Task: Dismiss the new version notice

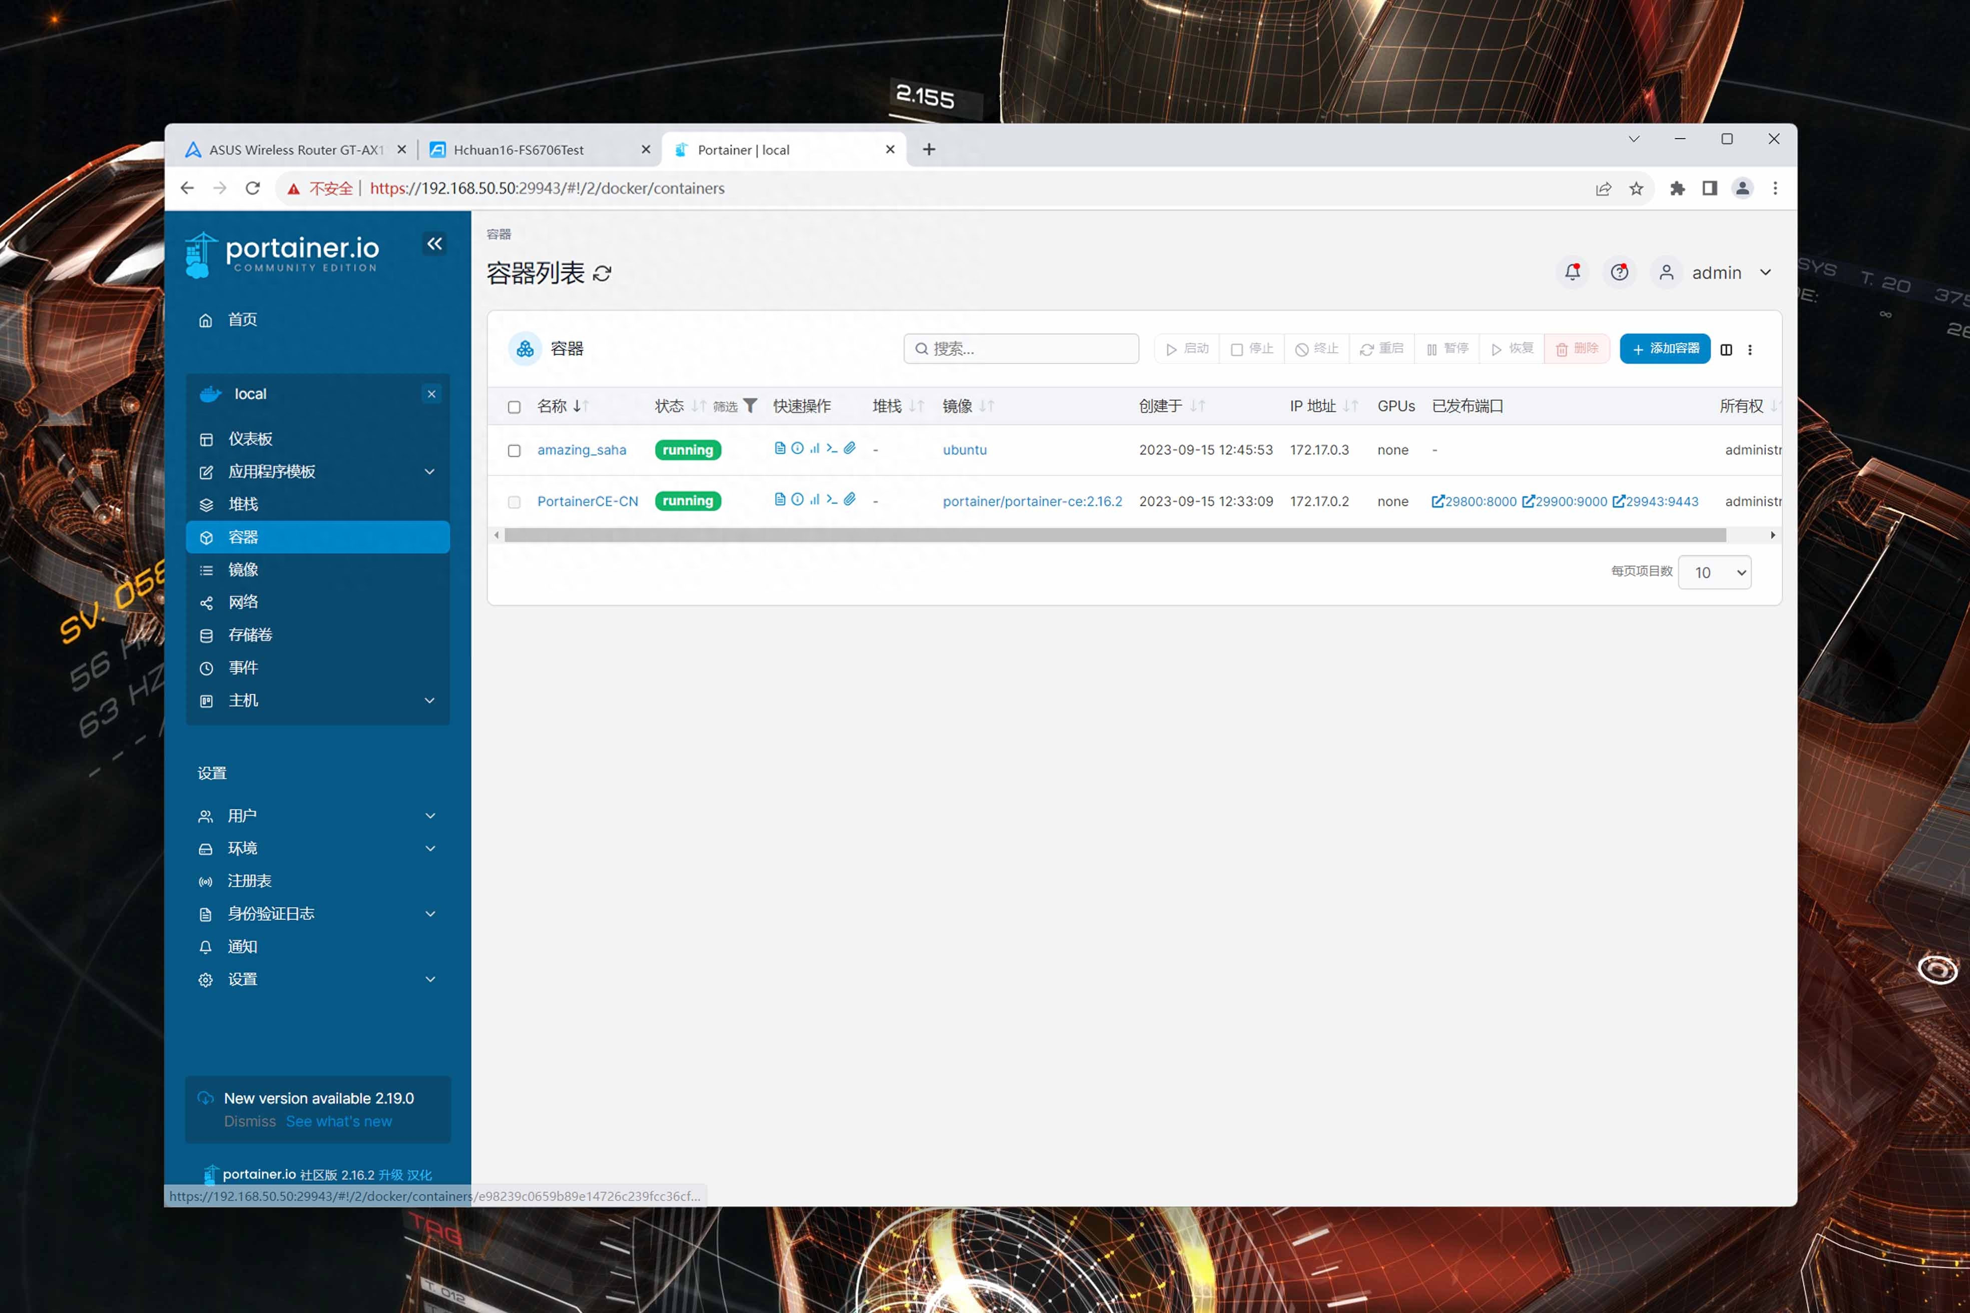Action: coord(249,1121)
